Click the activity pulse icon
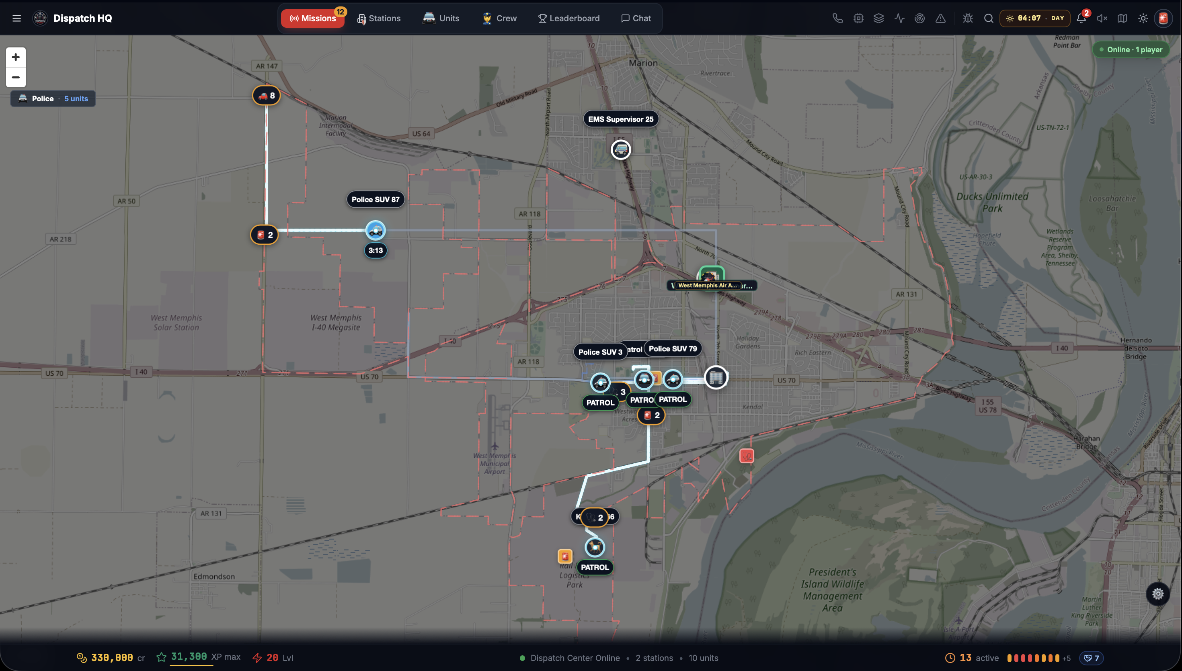The image size is (1182, 671). 899,18
